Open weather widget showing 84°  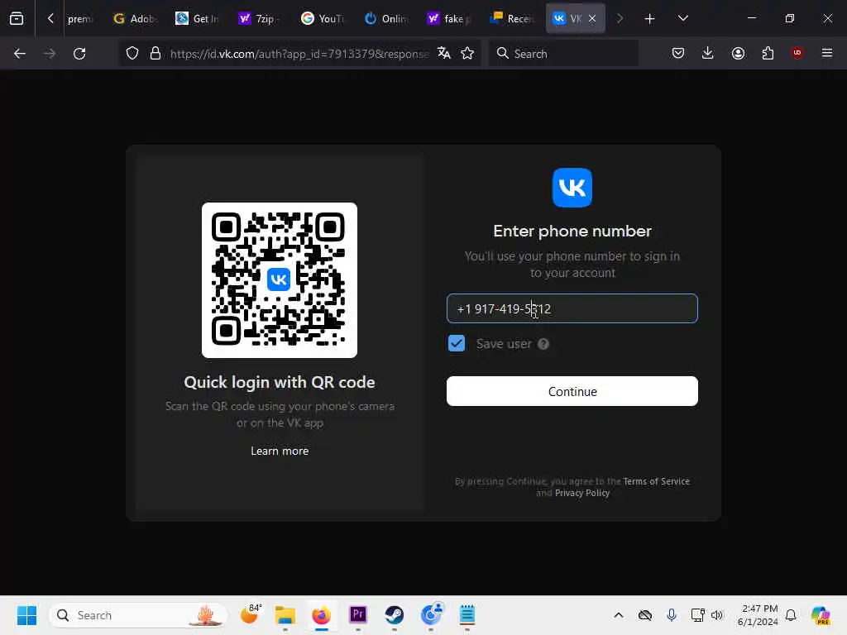pos(250,614)
